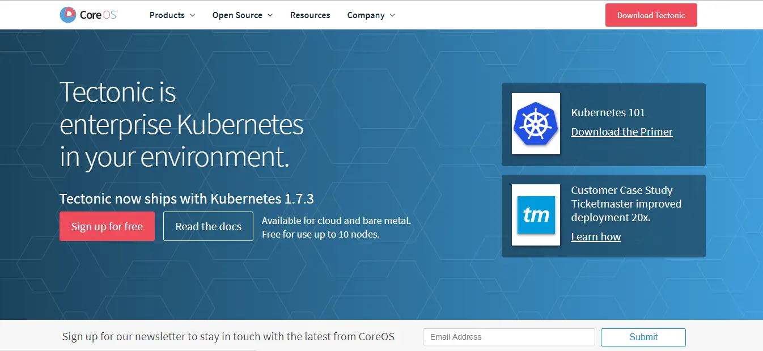Open the Kubernetes wheel logo thumbnail
This screenshot has height=351, width=763.
[x=536, y=124]
